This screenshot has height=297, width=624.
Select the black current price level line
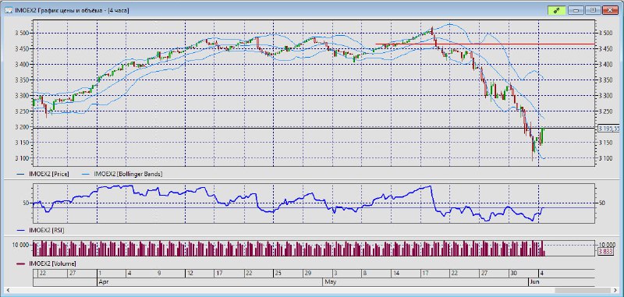click(x=314, y=129)
